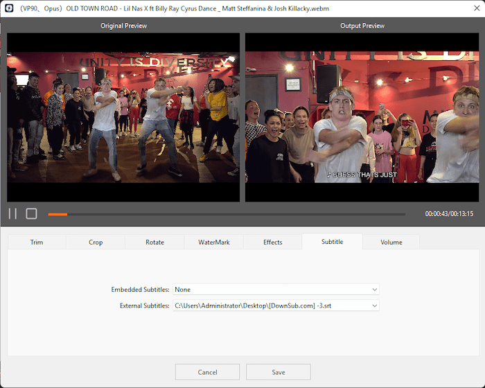
Task: Click the orange playback progress bar
Action: (58, 214)
